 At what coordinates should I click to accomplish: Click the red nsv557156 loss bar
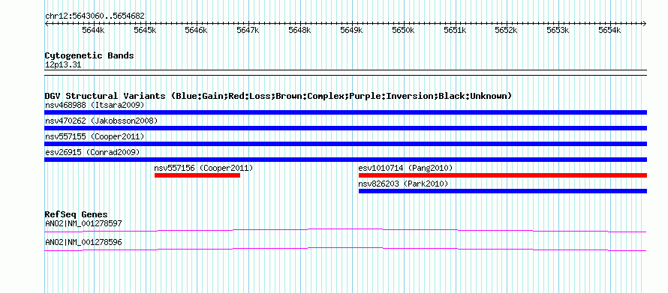[x=197, y=175]
